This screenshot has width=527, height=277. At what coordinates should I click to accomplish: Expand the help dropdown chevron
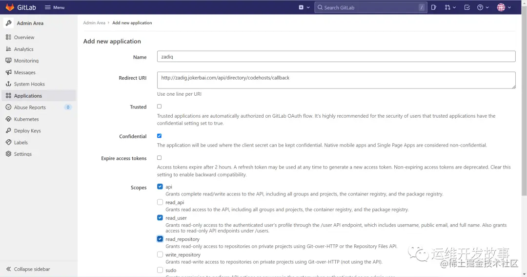[487, 7]
